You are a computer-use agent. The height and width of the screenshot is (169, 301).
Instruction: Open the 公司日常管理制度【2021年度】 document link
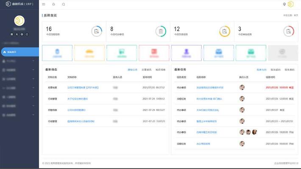point(83,87)
